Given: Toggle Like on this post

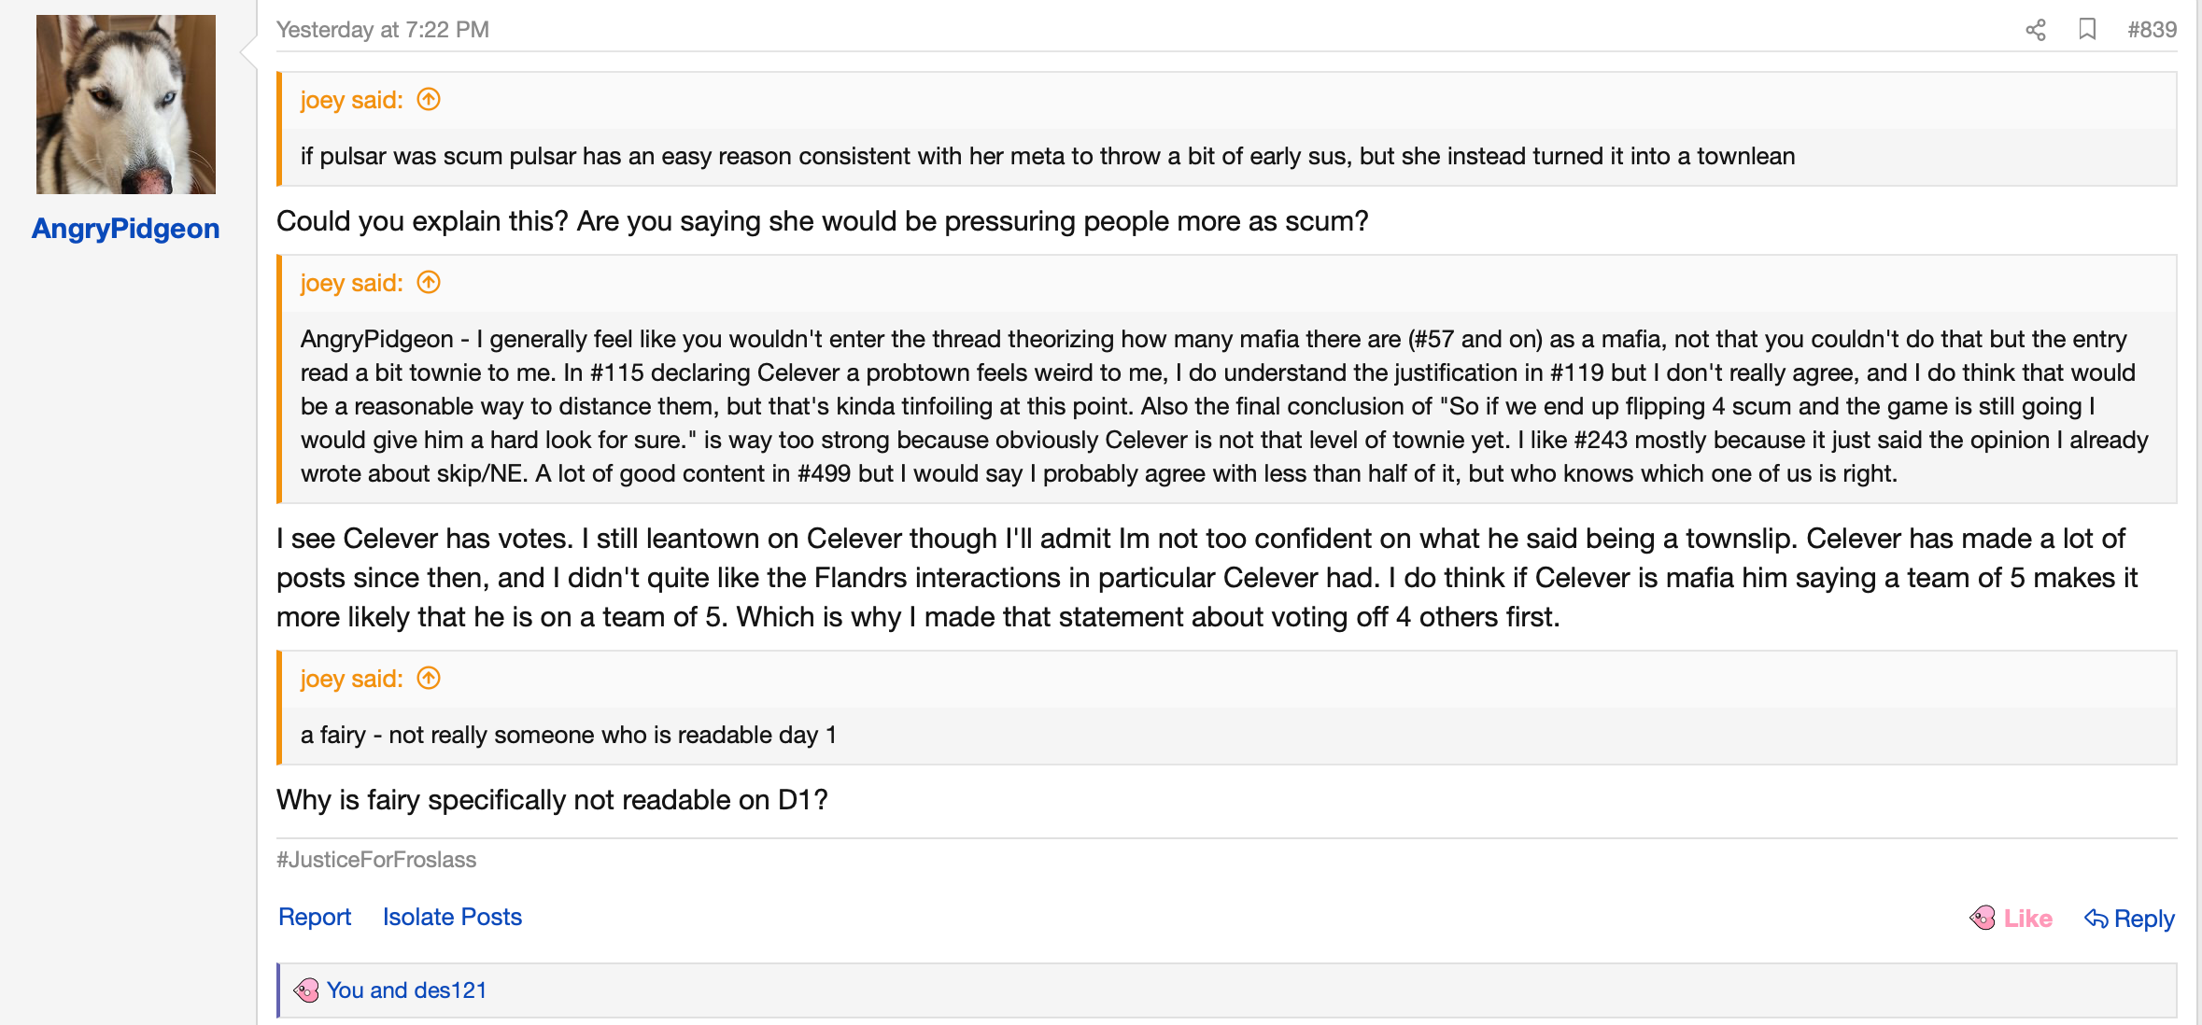Looking at the screenshot, I should point(2011,919).
